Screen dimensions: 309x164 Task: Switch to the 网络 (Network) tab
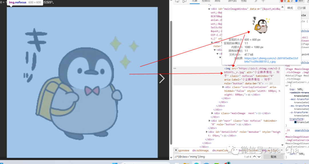pyautogui.click(x=217, y=1)
